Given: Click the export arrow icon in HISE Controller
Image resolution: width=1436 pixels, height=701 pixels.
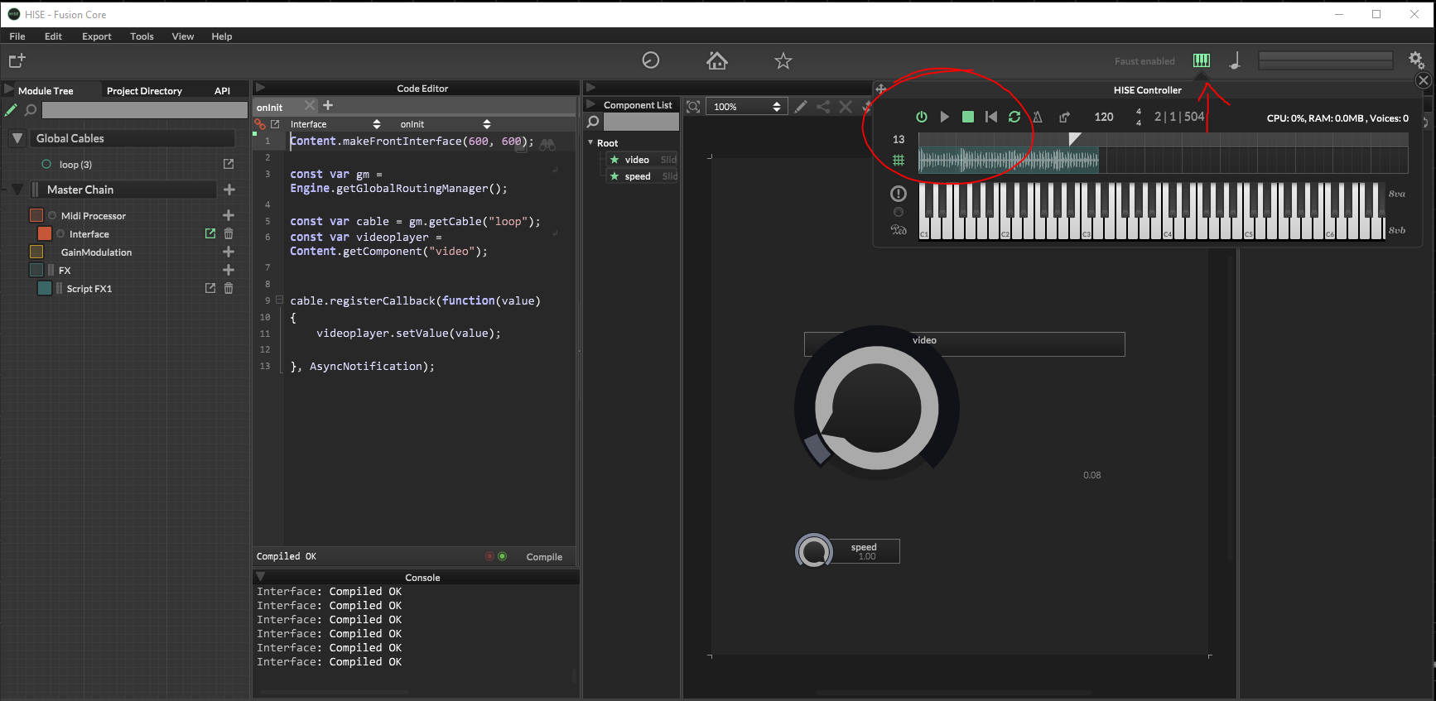Looking at the screenshot, I should click(1065, 117).
